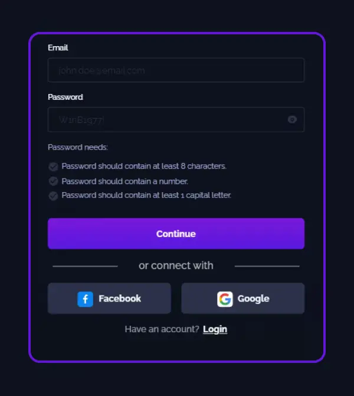Focus the Password input field
This screenshot has width=354, height=396.
[176, 119]
